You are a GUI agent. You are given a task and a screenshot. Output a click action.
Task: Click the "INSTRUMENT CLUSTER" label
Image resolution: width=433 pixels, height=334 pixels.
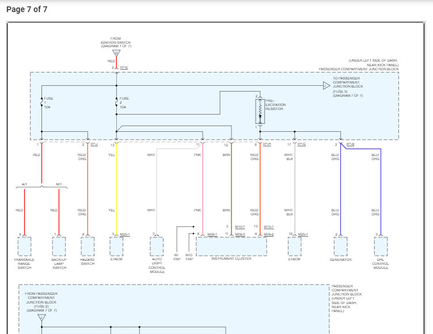pos(231,259)
